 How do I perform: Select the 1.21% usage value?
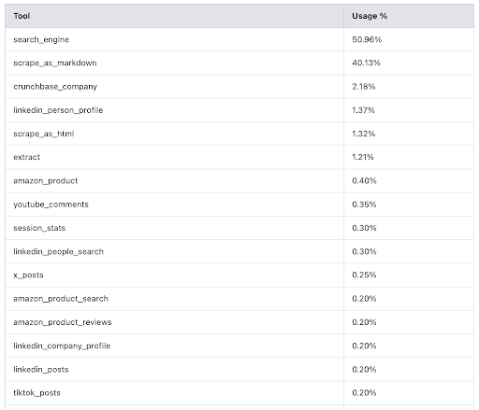pos(363,157)
